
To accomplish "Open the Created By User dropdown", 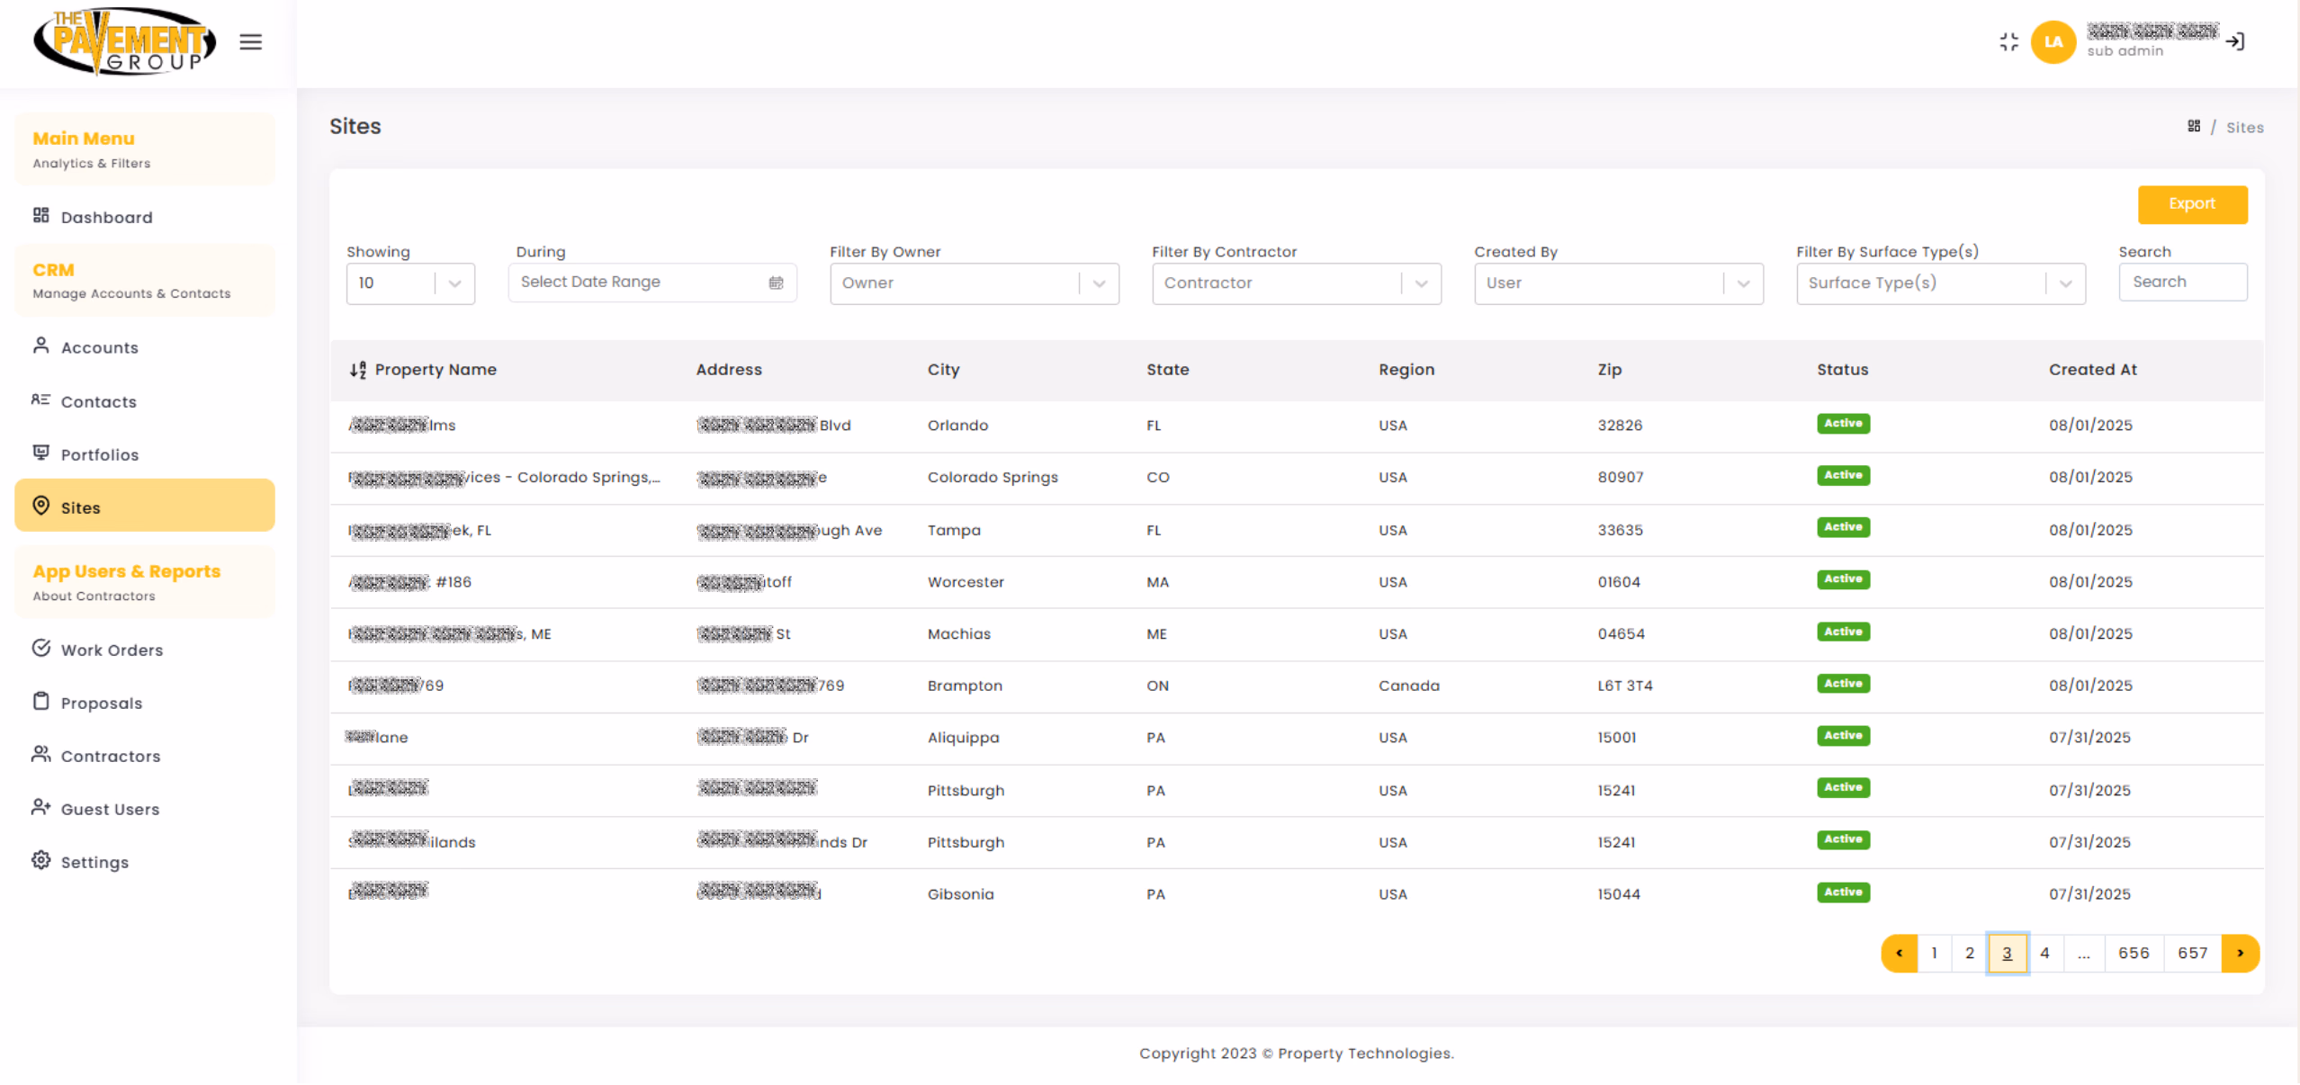I will (x=1619, y=283).
